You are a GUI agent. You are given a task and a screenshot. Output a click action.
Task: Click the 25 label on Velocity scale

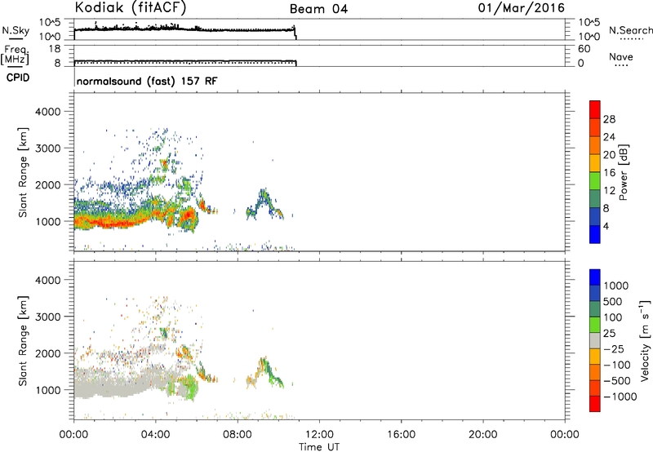[609, 334]
